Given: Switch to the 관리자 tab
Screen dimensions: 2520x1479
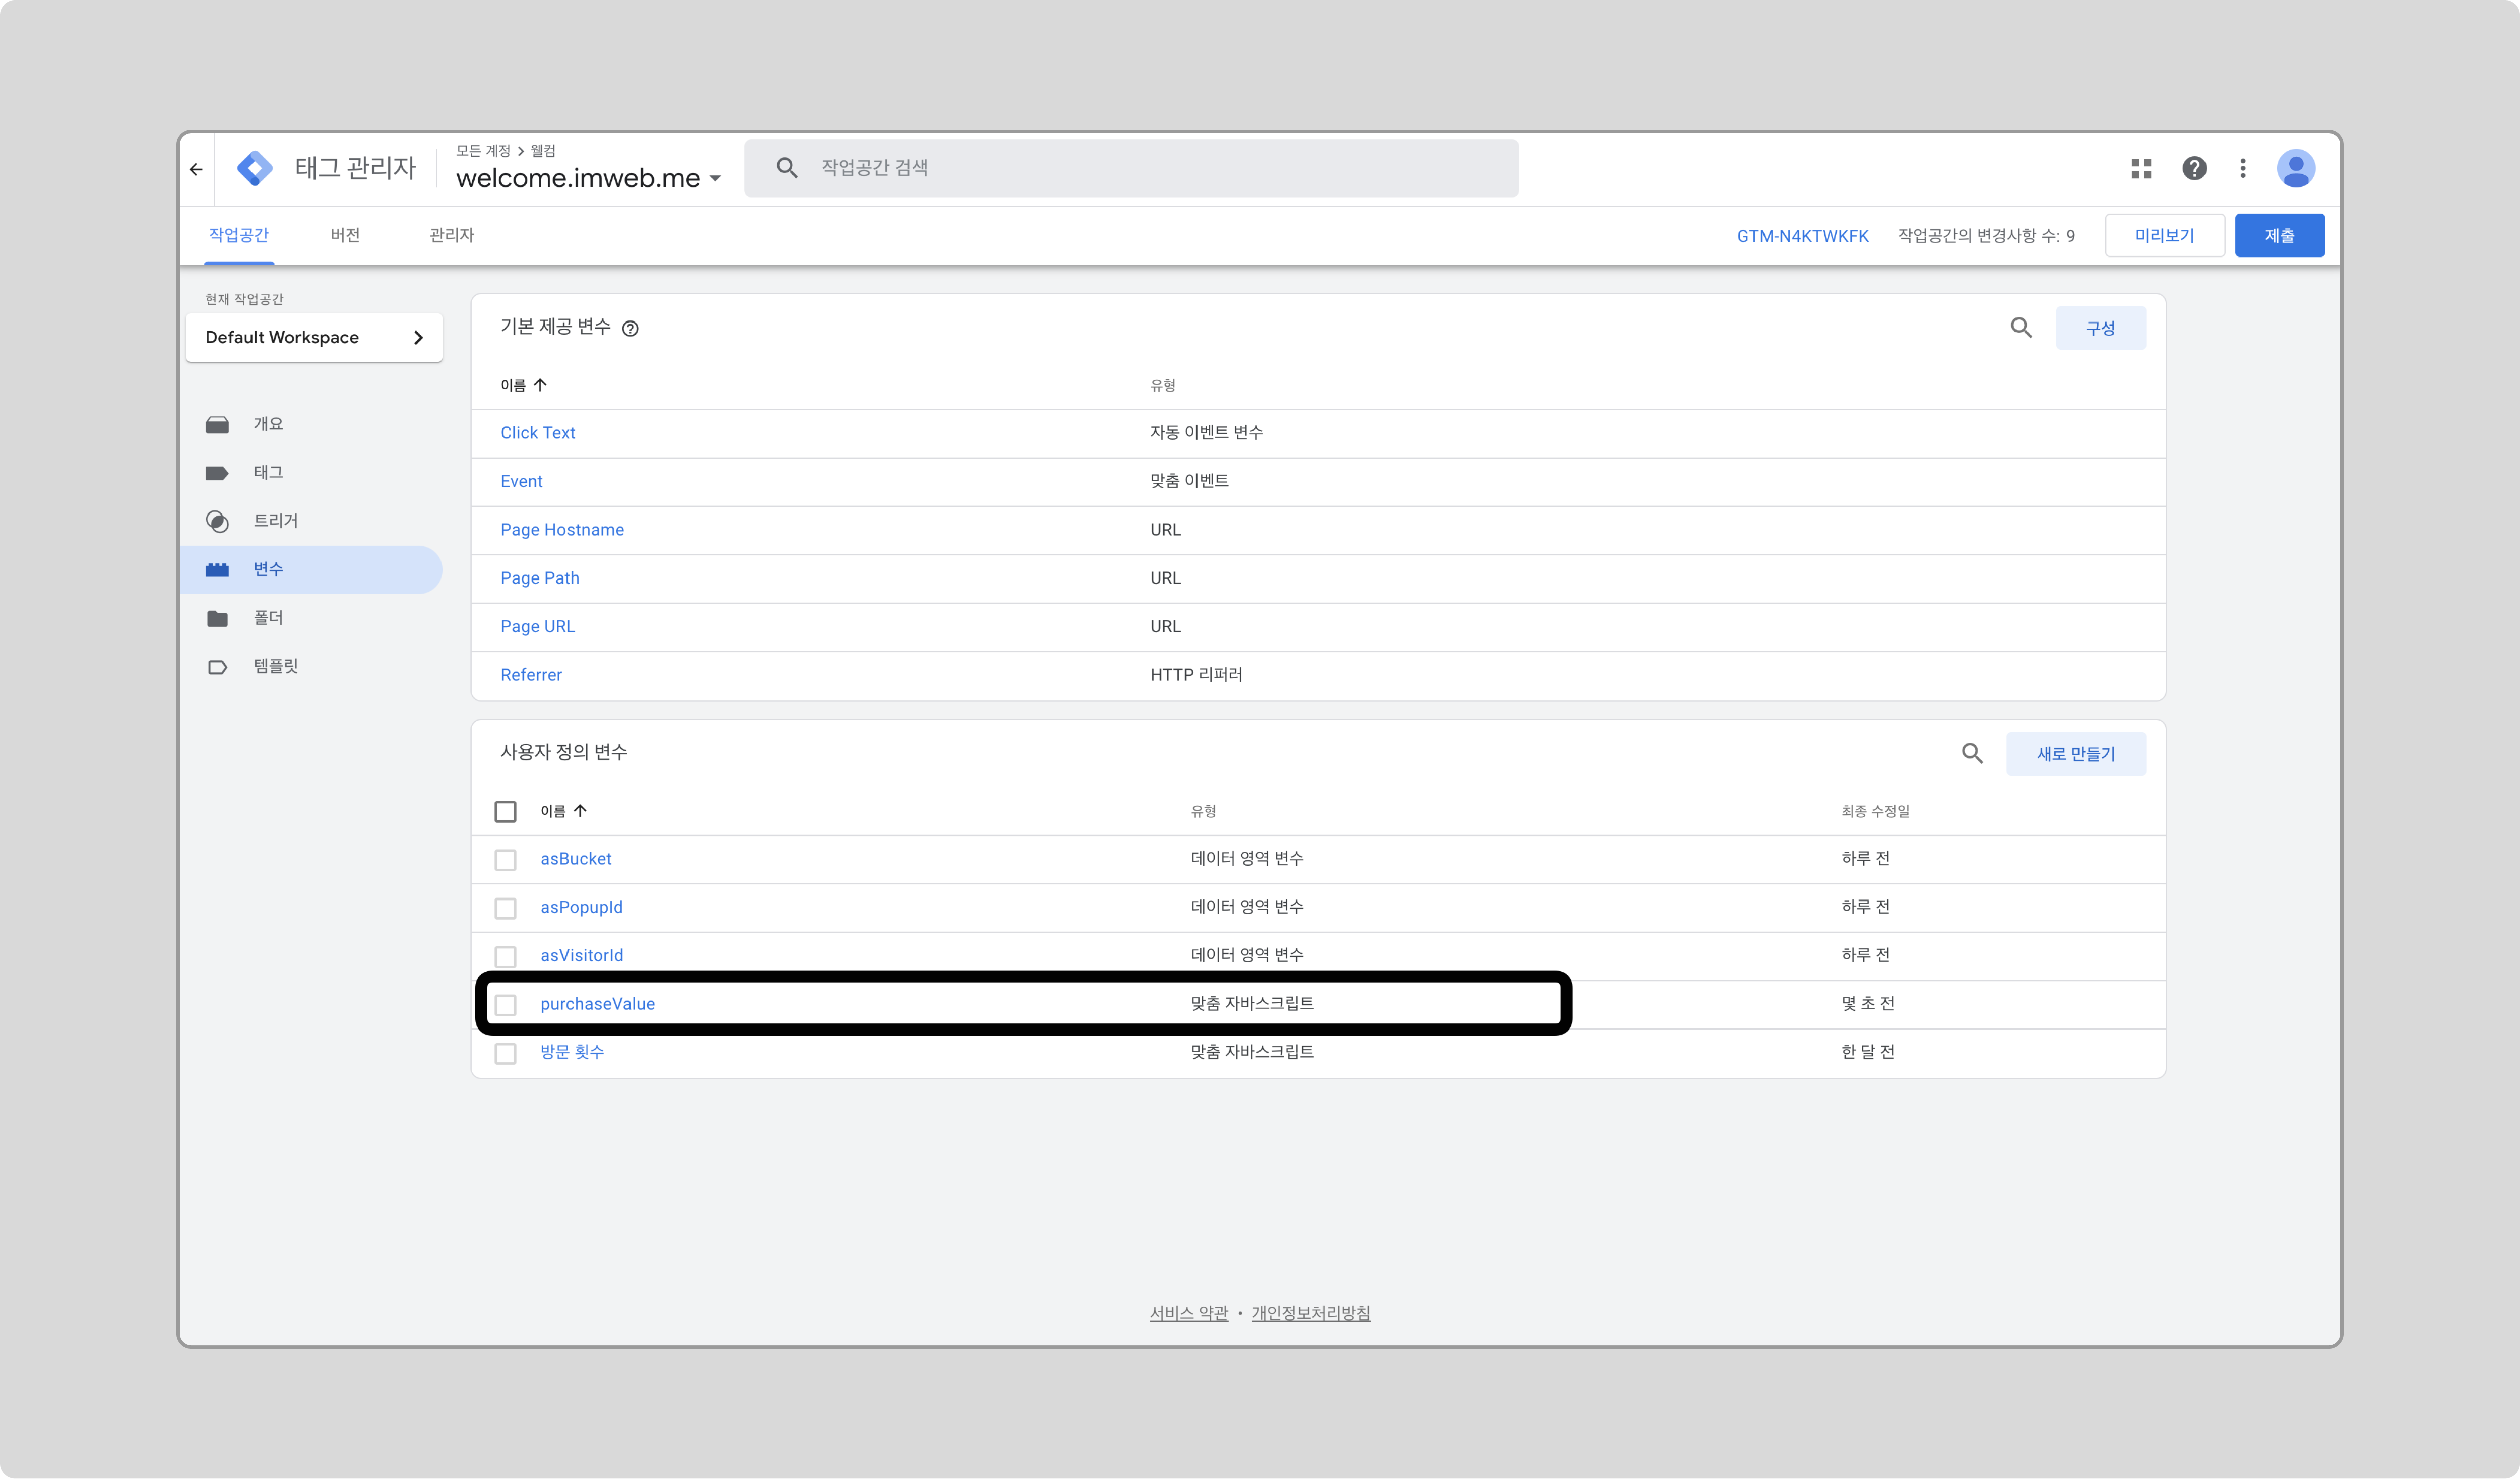Looking at the screenshot, I should pyautogui.click(x=452, y=235).
